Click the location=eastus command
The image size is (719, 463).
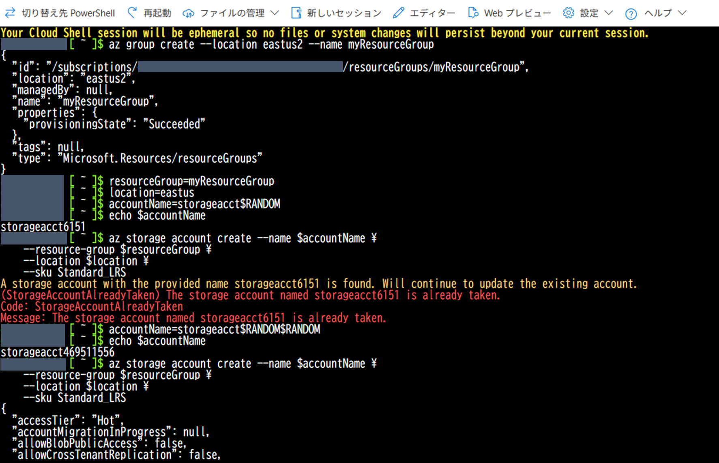click(x=152, y=193)
